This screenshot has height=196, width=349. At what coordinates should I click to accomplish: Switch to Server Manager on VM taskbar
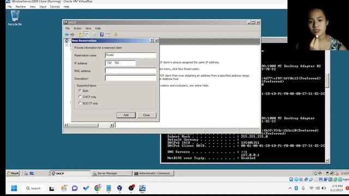point(111,173)
